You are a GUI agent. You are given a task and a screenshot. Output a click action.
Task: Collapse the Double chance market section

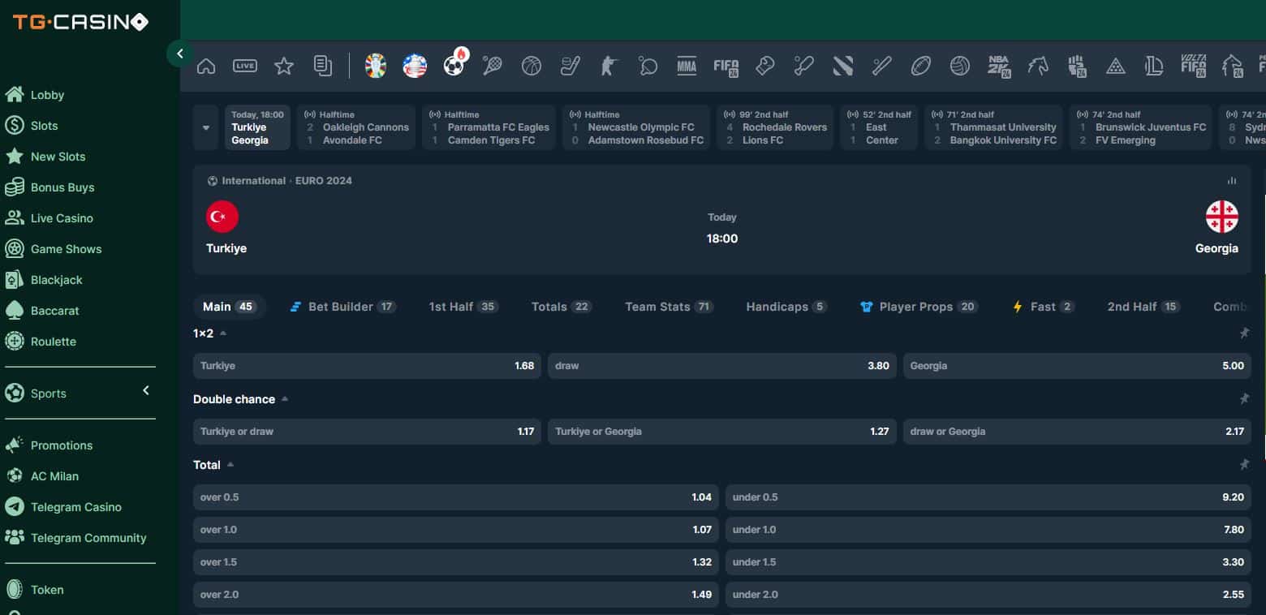[285, 398]
